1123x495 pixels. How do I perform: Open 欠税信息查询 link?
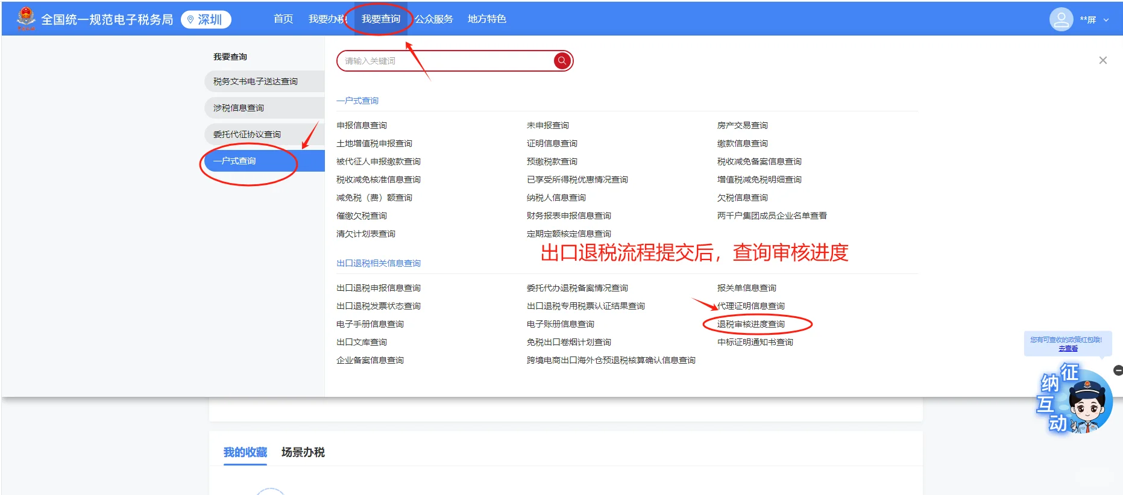point(743,198)
